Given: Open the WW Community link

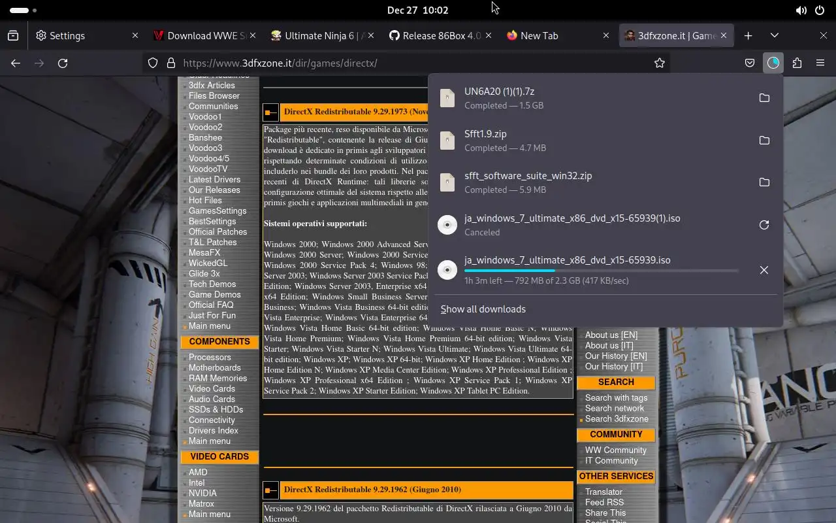Looking at the screenshot, I should 615,450.
